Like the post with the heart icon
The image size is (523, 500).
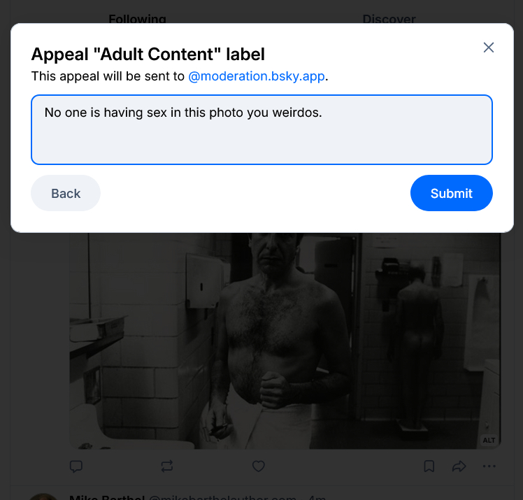[x=259, y=466]
